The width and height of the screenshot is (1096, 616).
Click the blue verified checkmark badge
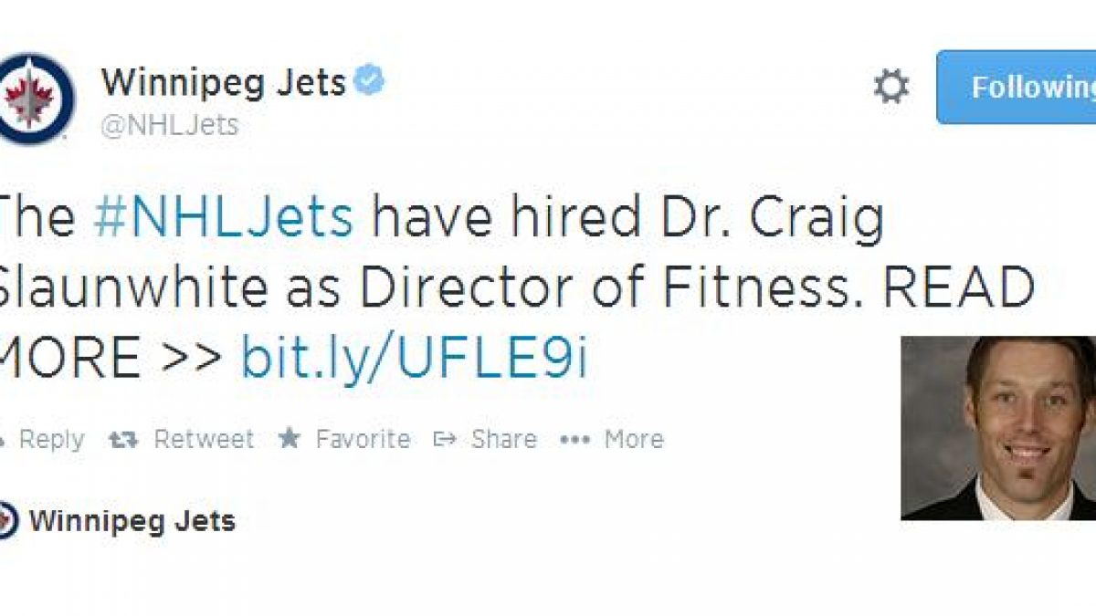click(370, 82)
